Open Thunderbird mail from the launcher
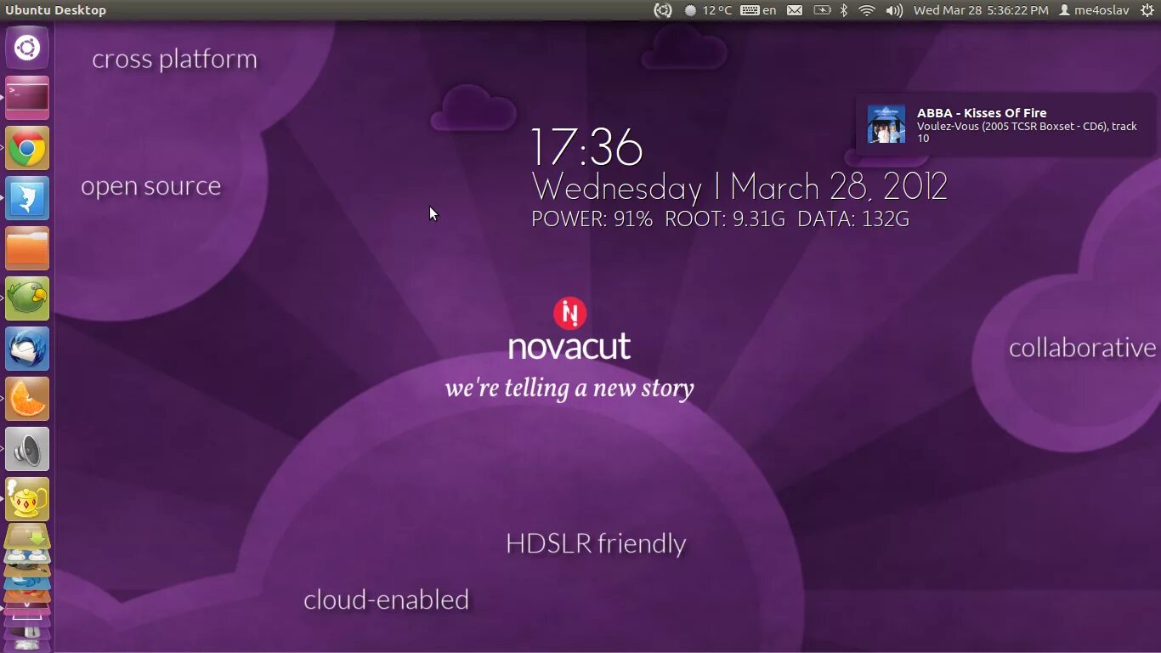 [27, 349]
